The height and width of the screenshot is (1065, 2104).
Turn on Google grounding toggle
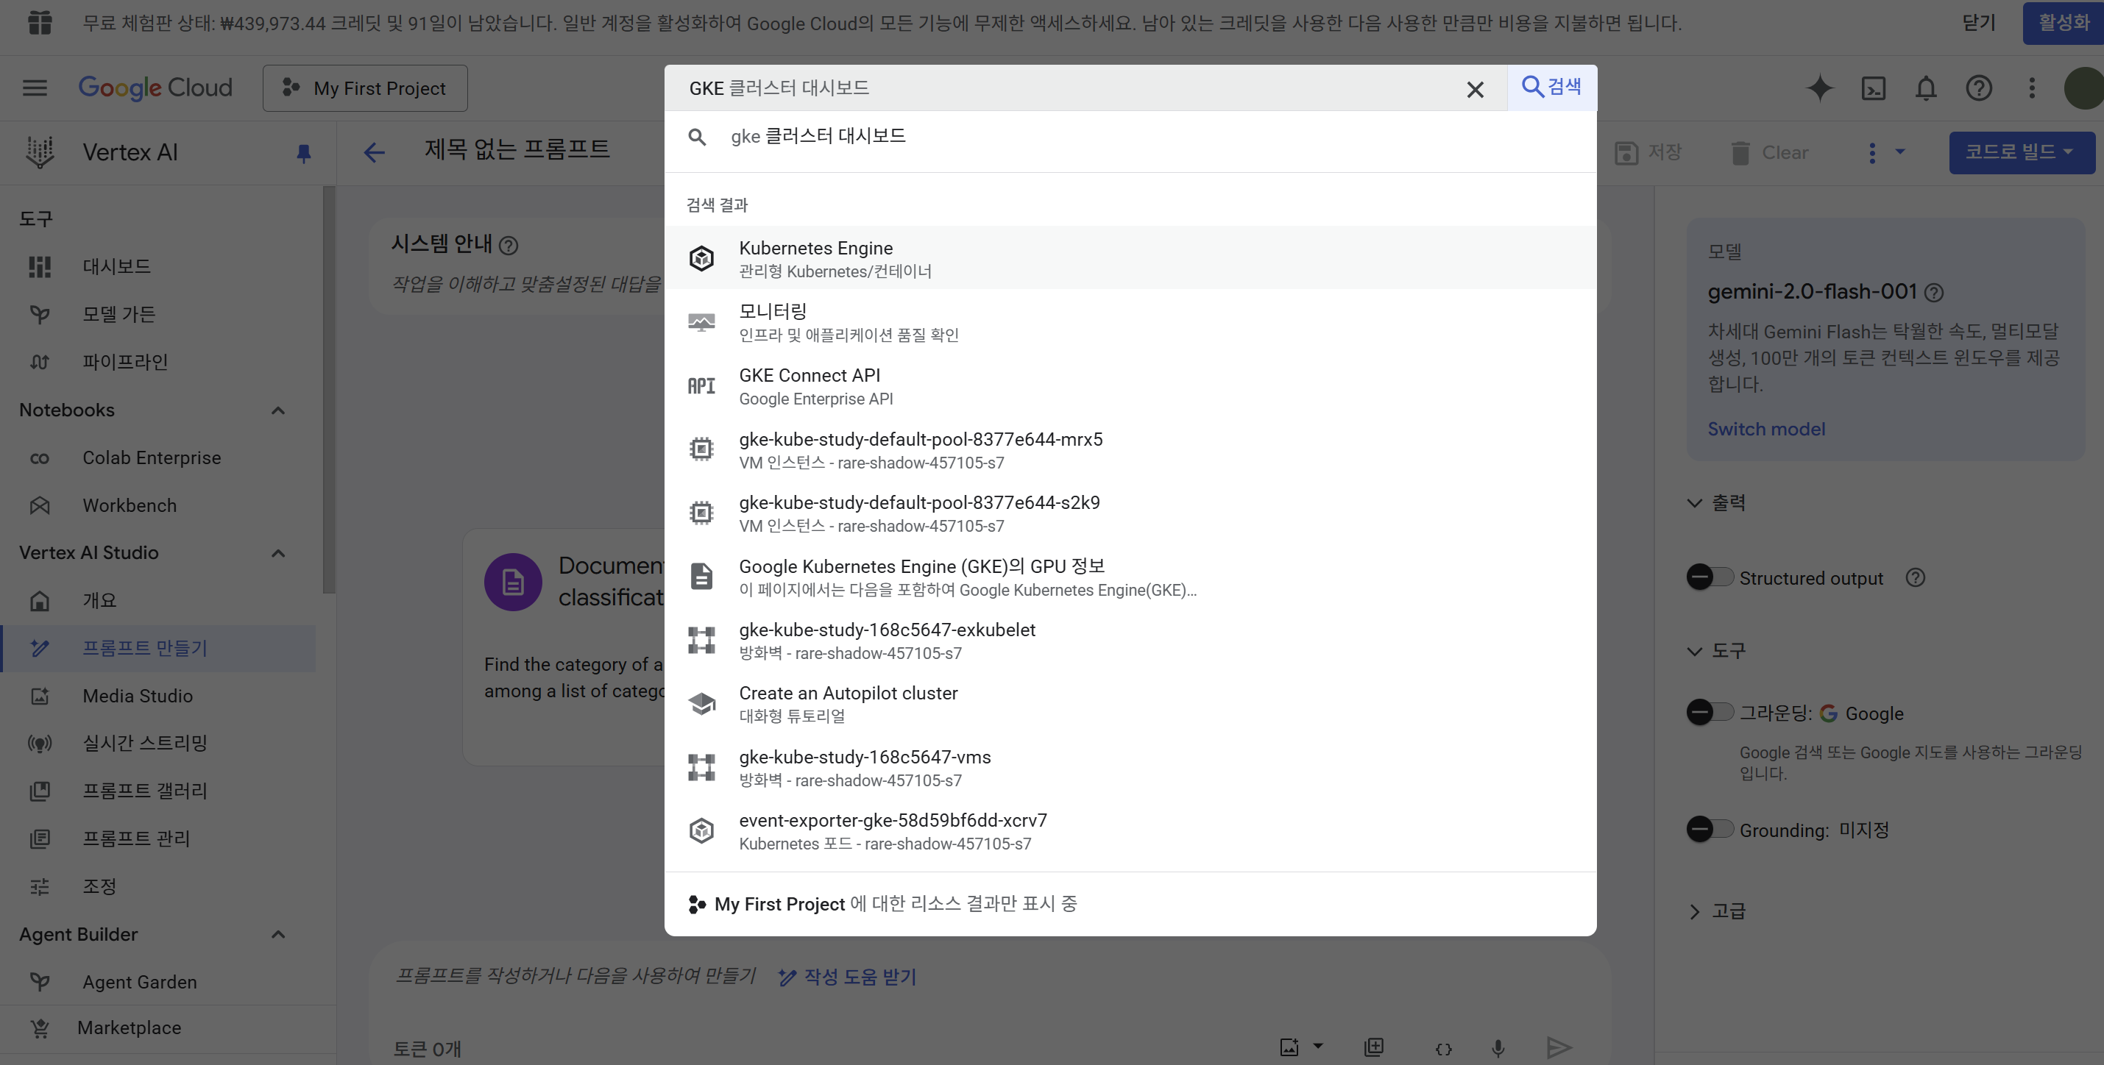(x=1709, y=713)
